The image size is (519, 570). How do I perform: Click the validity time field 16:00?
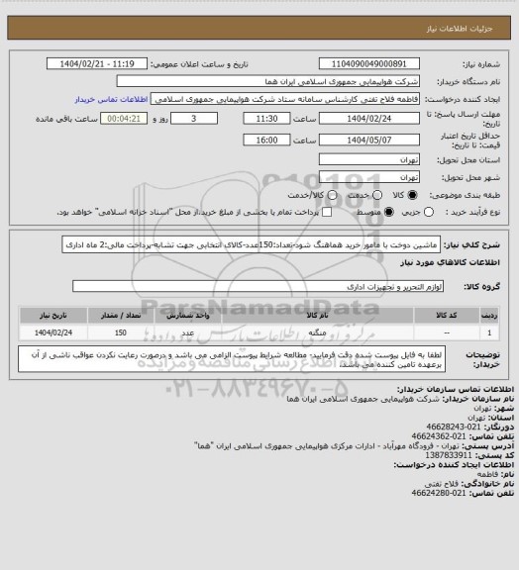coord(266,140)
